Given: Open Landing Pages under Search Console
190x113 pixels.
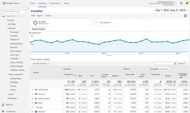Looking at the screenshot, I should (16, 78).
